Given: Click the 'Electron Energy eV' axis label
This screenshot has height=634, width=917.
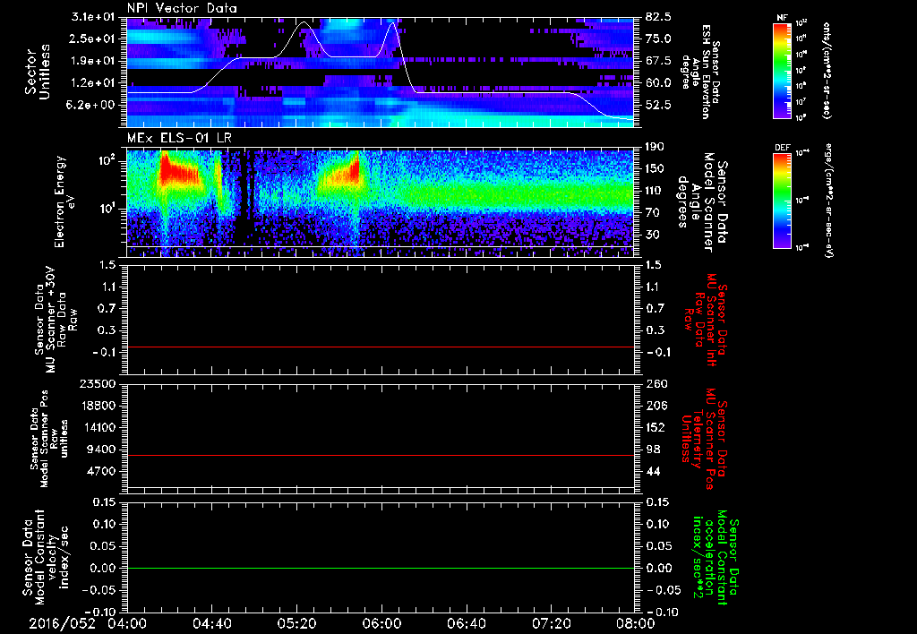Looking at the screenshot, I should click(x=63, y=201).
